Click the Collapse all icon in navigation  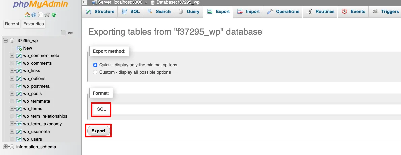click(64, 33)
